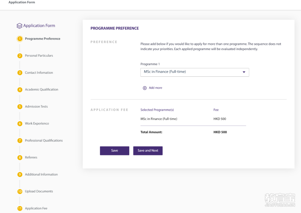Click step 5 circle icon

20,107
